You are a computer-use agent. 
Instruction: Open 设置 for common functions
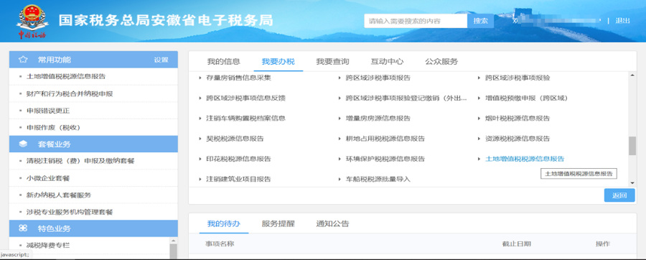pyautogui.click(x=161, y=60)
